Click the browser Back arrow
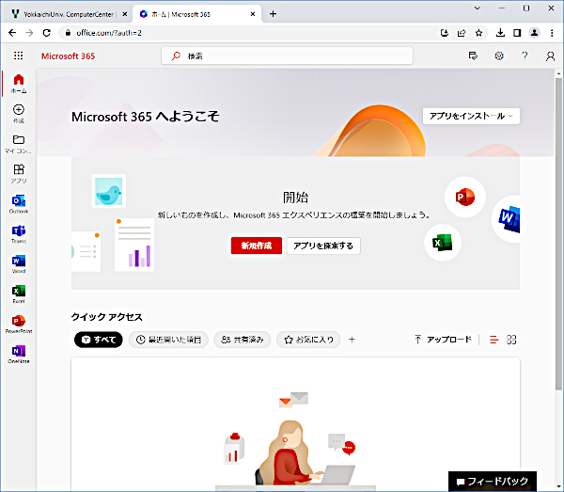Viewport: 564px width, 492px height. pyautogui.click(x=12, y=33)
